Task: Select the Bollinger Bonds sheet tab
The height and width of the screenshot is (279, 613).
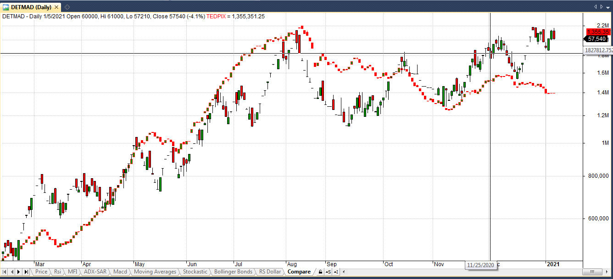Action: click(x=233, y=272)
